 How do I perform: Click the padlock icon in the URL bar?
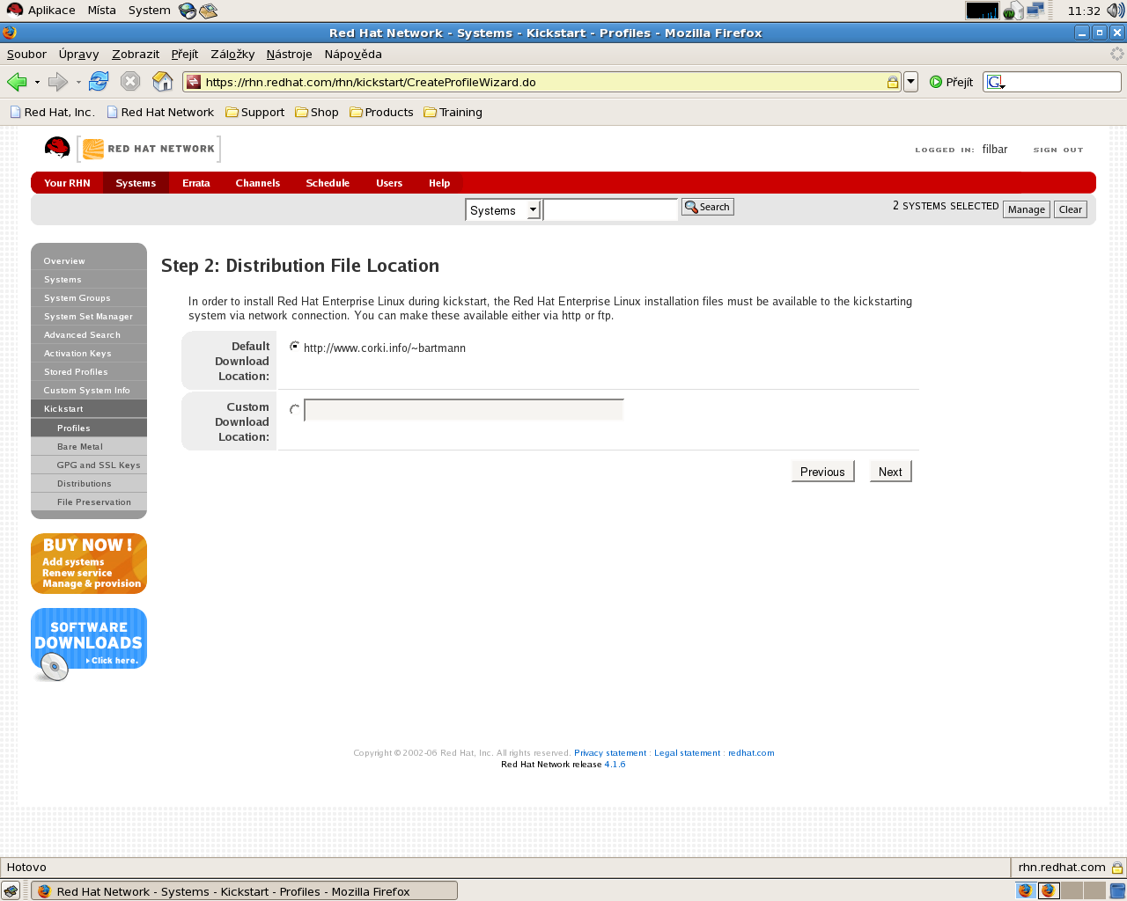tap(892, 82)
